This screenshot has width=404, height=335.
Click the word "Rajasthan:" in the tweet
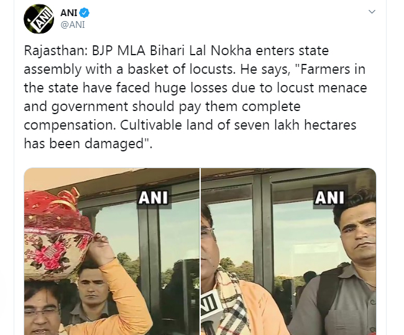[x=56, y=51]
